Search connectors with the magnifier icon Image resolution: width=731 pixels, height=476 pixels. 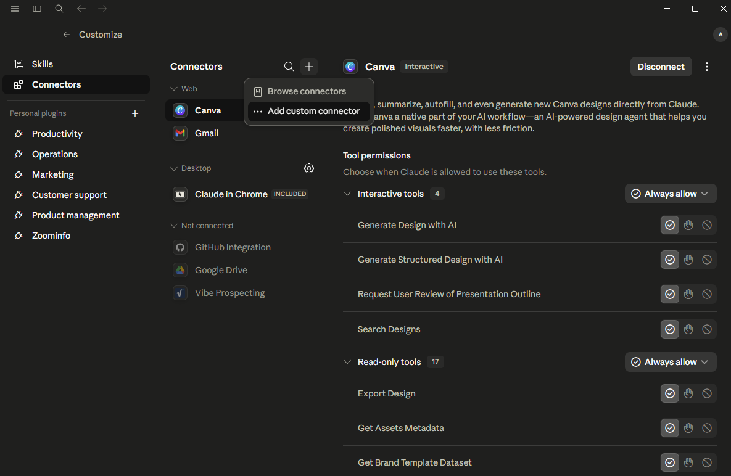click(x=289, y=67)
